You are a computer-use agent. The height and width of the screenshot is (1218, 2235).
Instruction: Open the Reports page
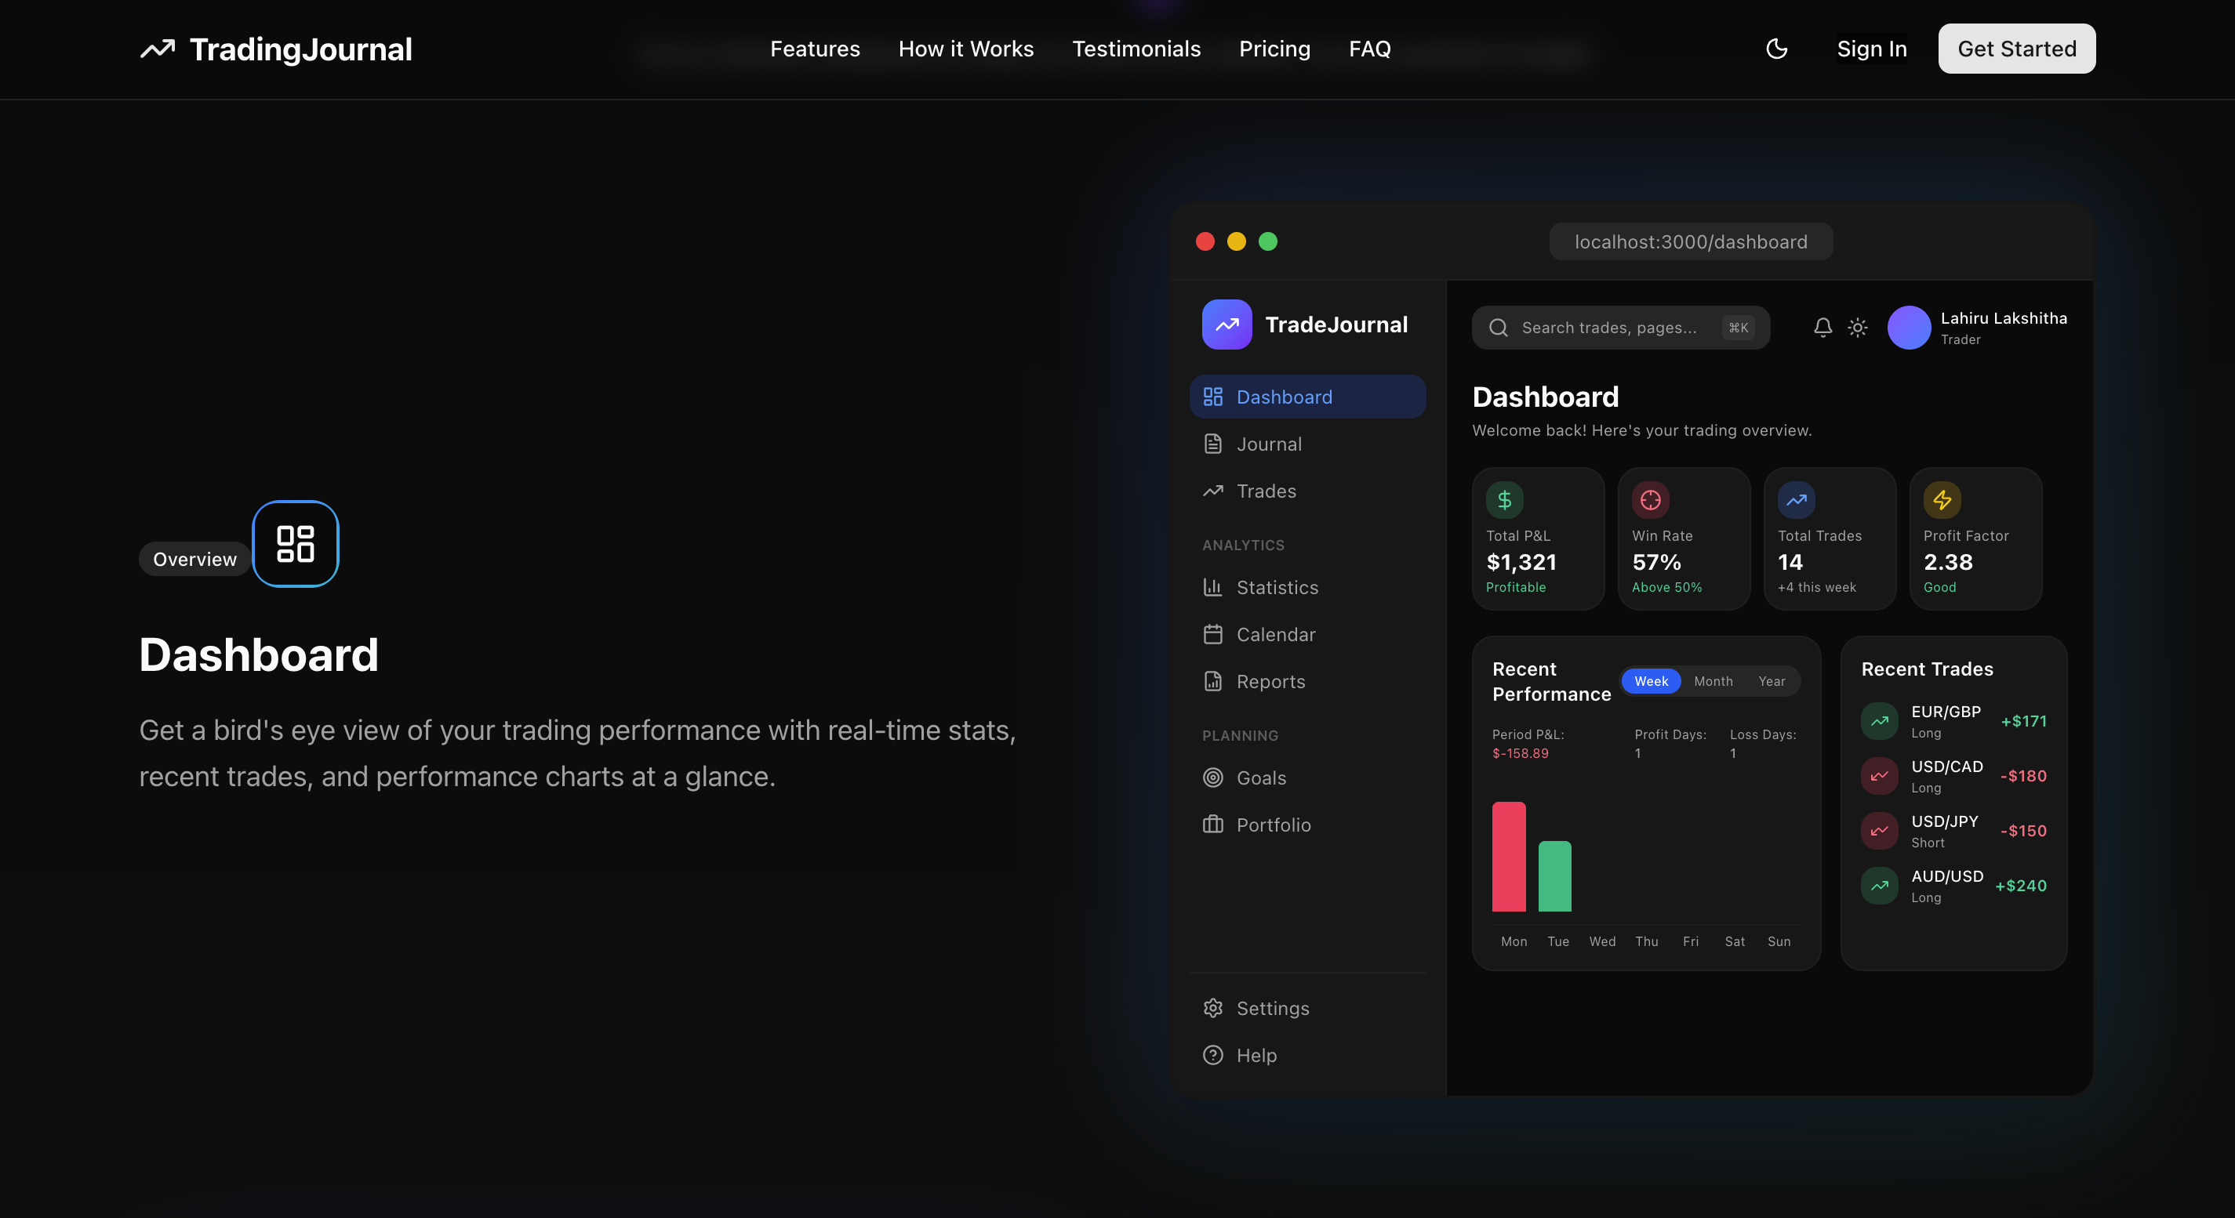pyautogui.click(x=1270, y=681)
